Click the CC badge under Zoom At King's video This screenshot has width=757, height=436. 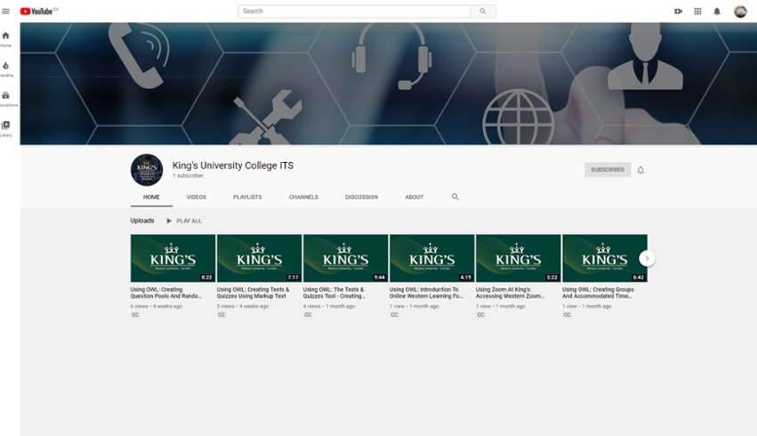(x=481, y=315)
